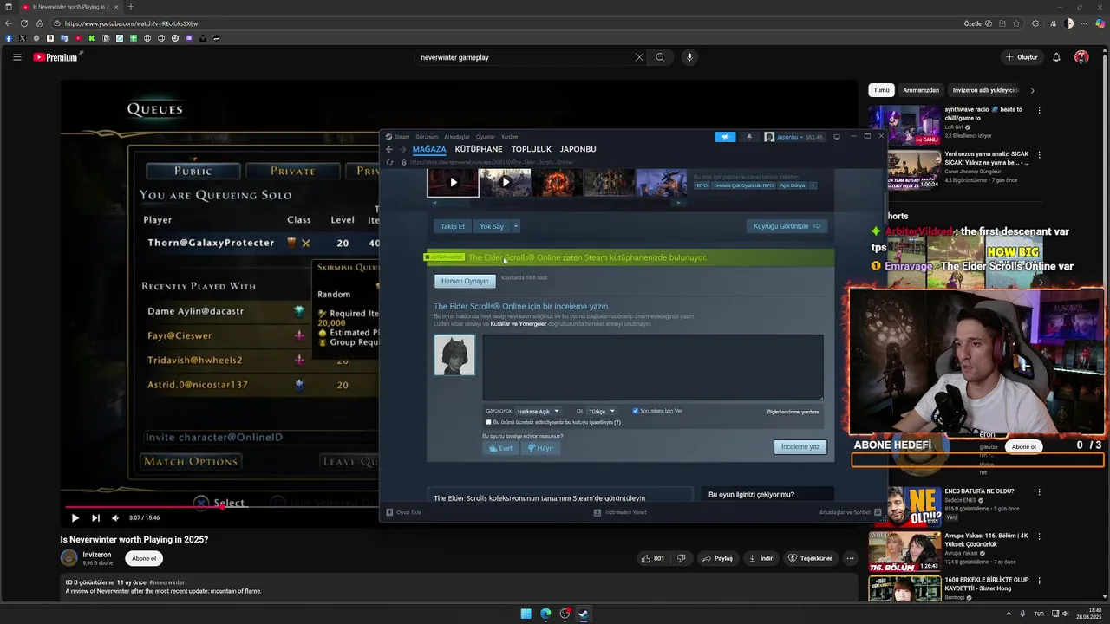The width and height of the screenshot is (1110, 624).
Task: Open a new browser tab
Action: 131,7
